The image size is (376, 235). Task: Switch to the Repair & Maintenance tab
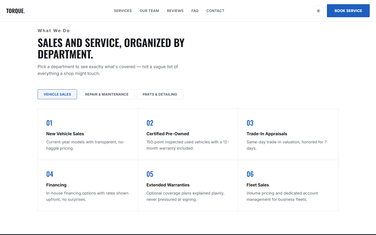107,94
